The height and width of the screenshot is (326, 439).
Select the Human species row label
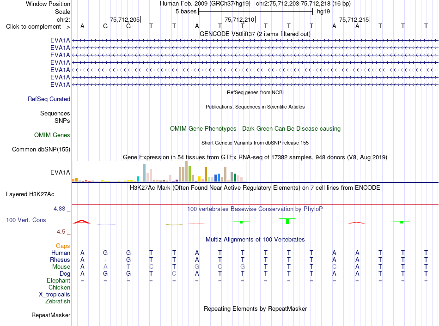click(x=61, y=253)
